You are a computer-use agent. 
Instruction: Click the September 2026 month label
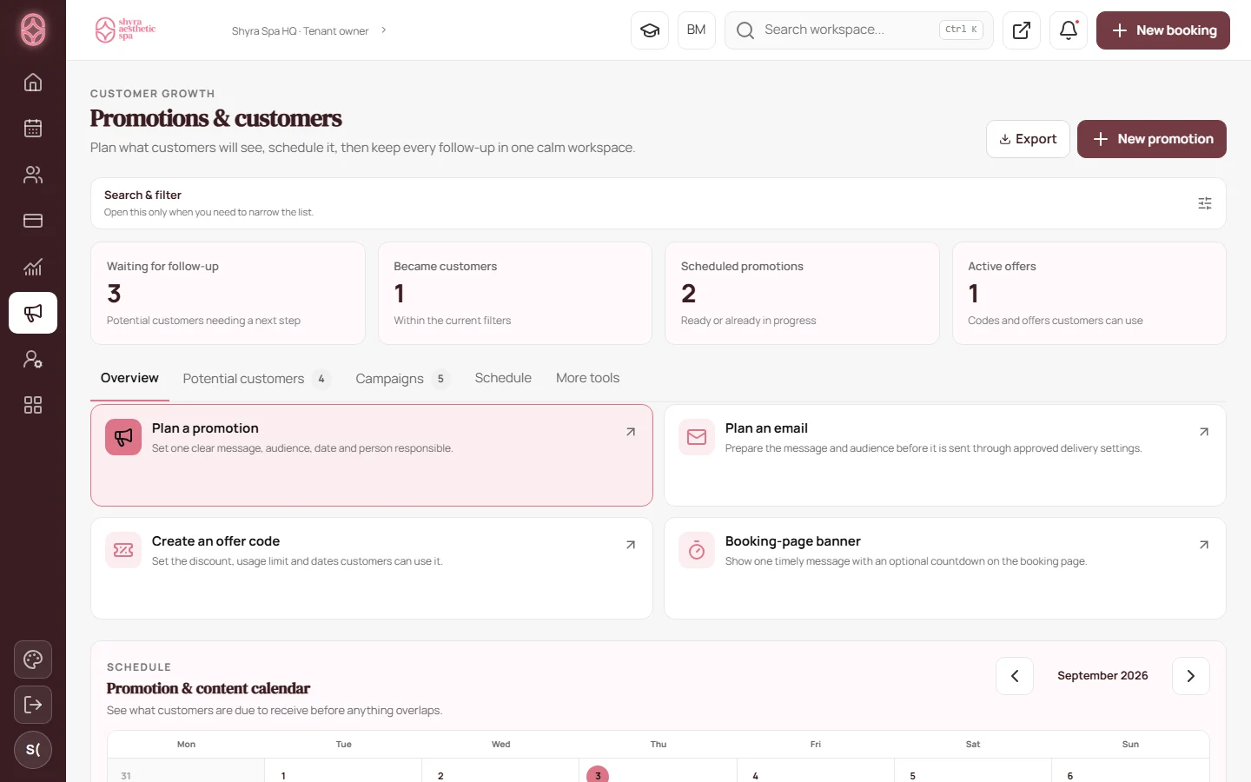tap(1102, 676)
